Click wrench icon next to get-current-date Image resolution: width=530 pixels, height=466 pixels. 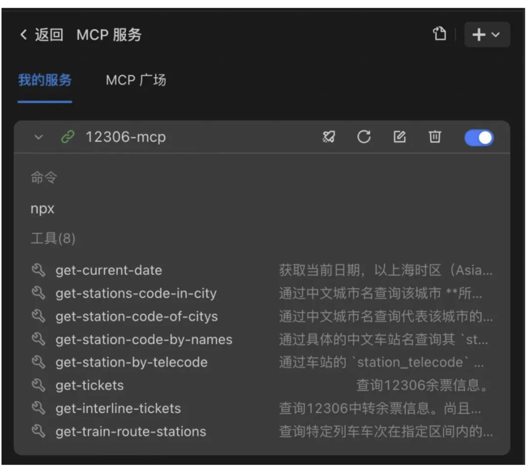point(39,270)
